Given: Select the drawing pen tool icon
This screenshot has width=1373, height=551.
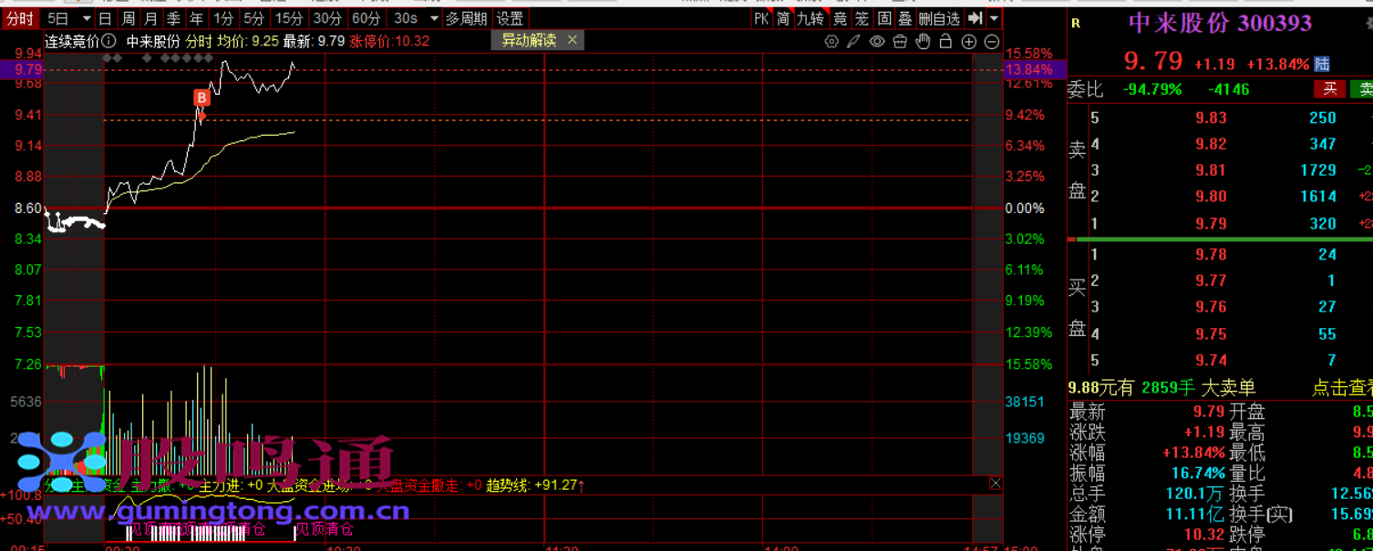Looking at the screenshot, I should pos(853,41).
